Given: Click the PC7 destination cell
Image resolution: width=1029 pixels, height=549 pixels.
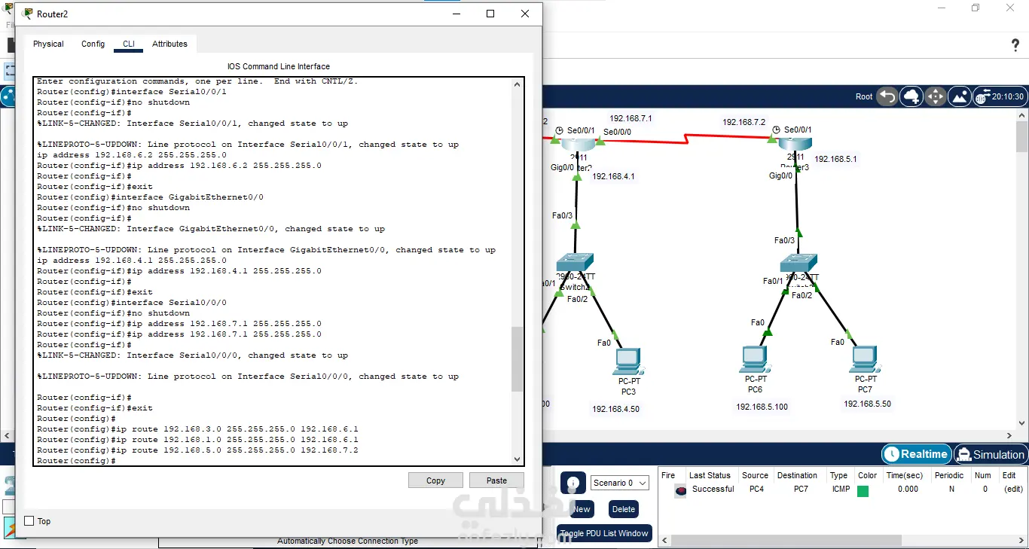Looking at the screenshot, I should [x=800, y=490].
